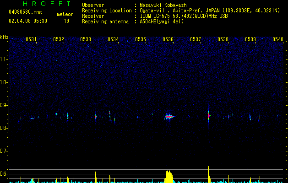Viewport: 288px width, 183px height.
Task: Click the meteor count 19
Action: point(66,21)
